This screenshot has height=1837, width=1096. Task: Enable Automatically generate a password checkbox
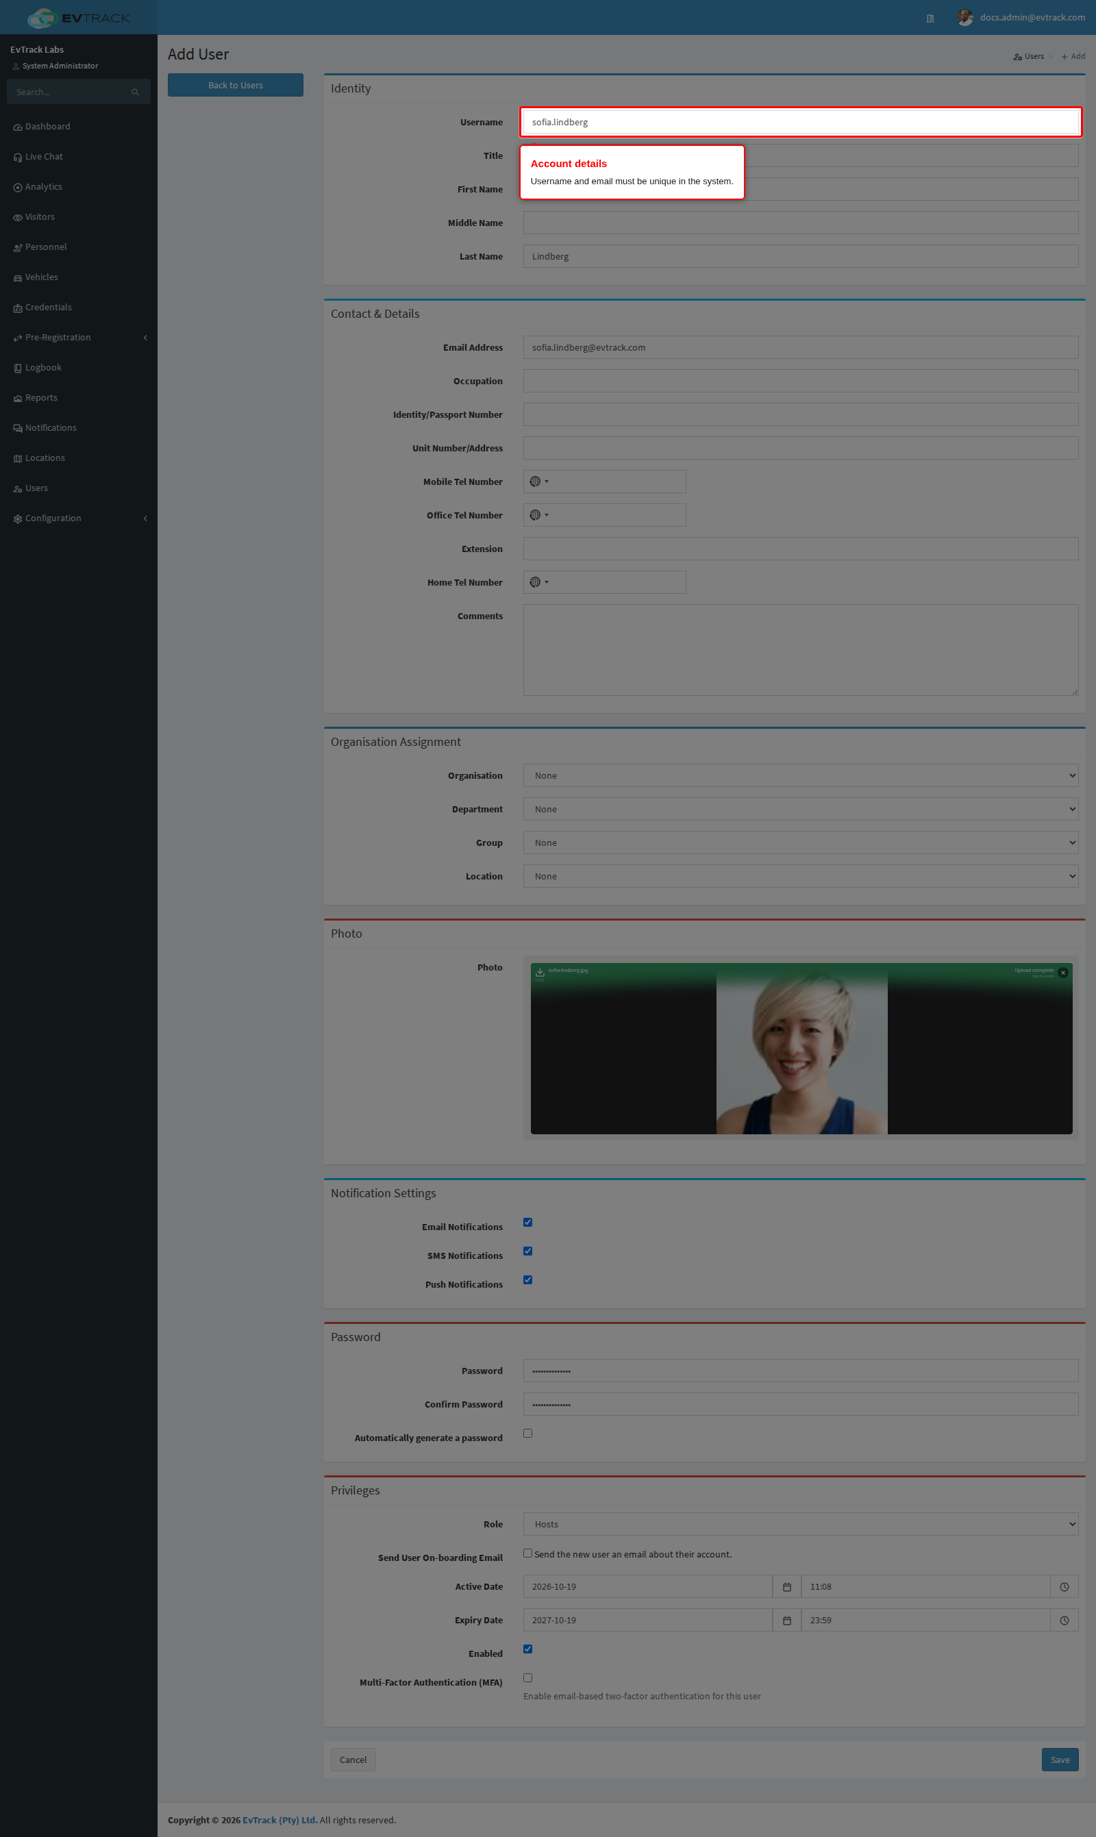528,1434
